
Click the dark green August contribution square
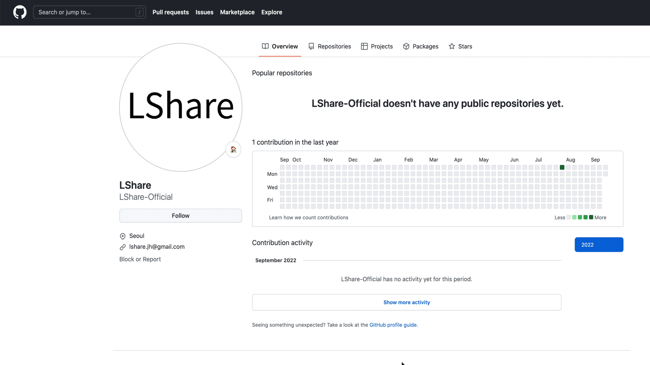pos(562,167)
